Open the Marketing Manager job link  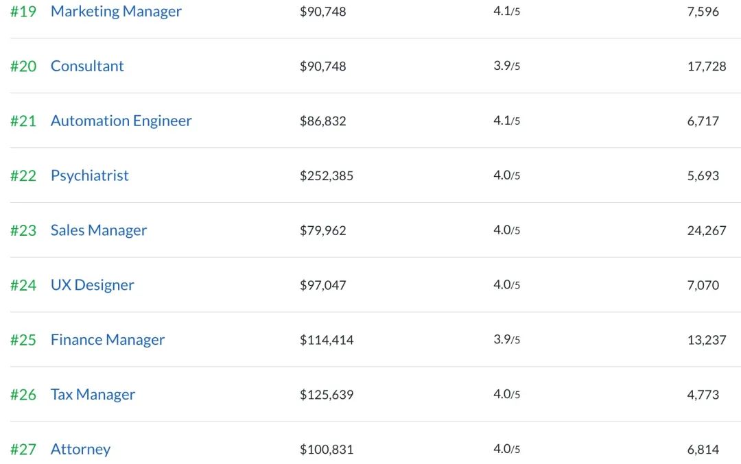tap(116, 12)
